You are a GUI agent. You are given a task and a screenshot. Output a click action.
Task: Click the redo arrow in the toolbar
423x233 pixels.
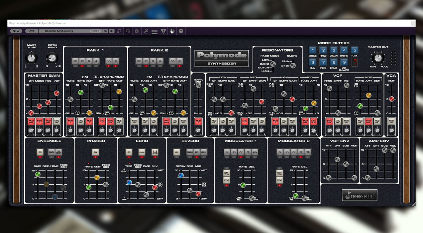click(128, 31)
